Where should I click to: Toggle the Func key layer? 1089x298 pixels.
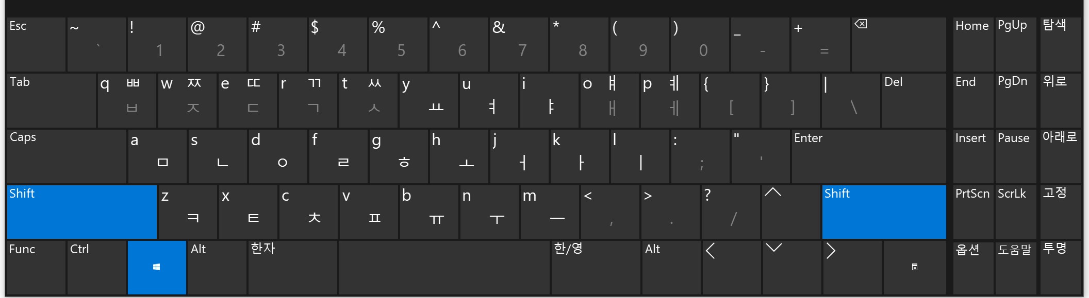tap(36, 268)
